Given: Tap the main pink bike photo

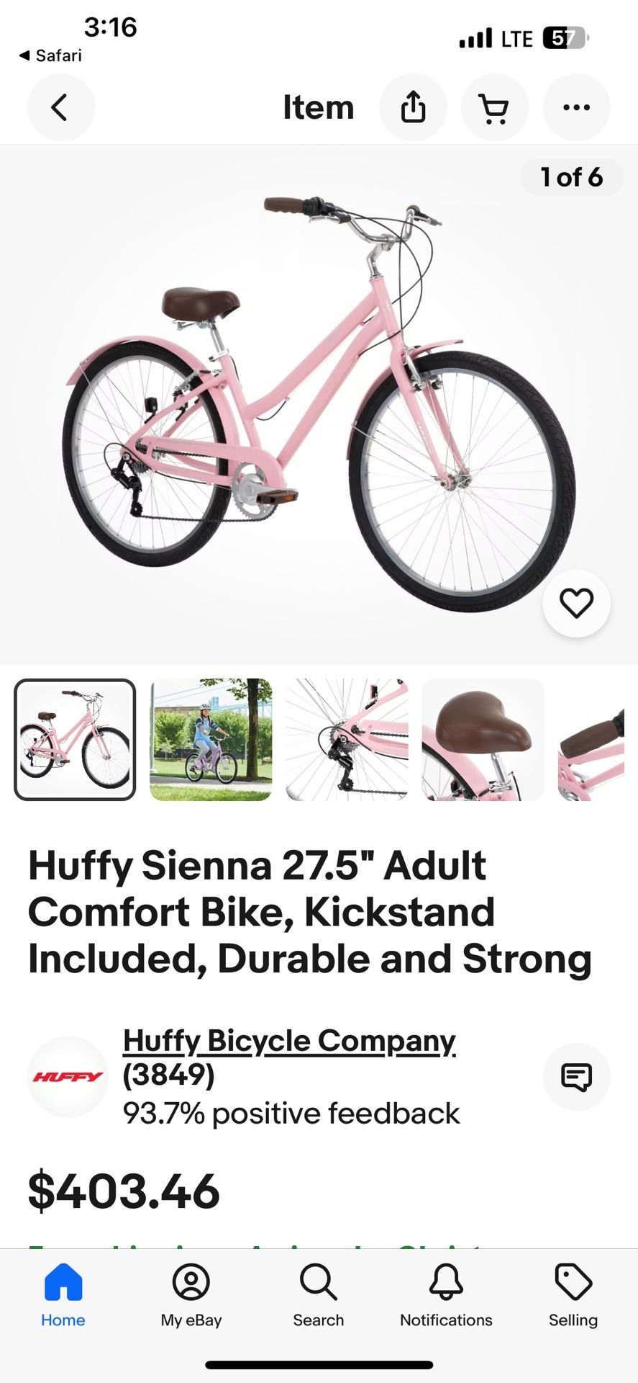Looking at the screenshot, I should 319,404.
